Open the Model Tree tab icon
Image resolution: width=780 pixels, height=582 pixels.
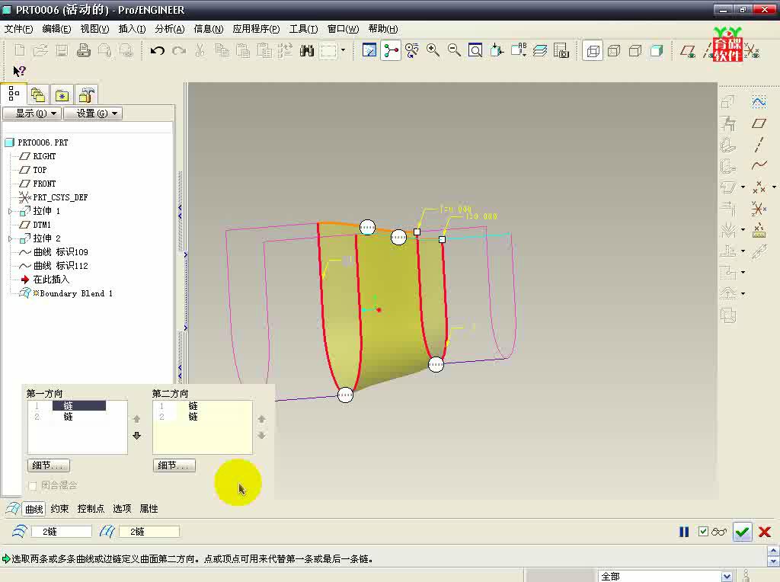[x=14, y=94]
